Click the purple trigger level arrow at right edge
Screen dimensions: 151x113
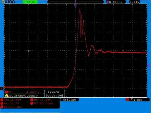[x=149, y=66]
